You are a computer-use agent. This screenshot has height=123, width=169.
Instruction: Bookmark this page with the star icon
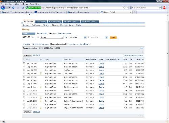pos(124,8)
